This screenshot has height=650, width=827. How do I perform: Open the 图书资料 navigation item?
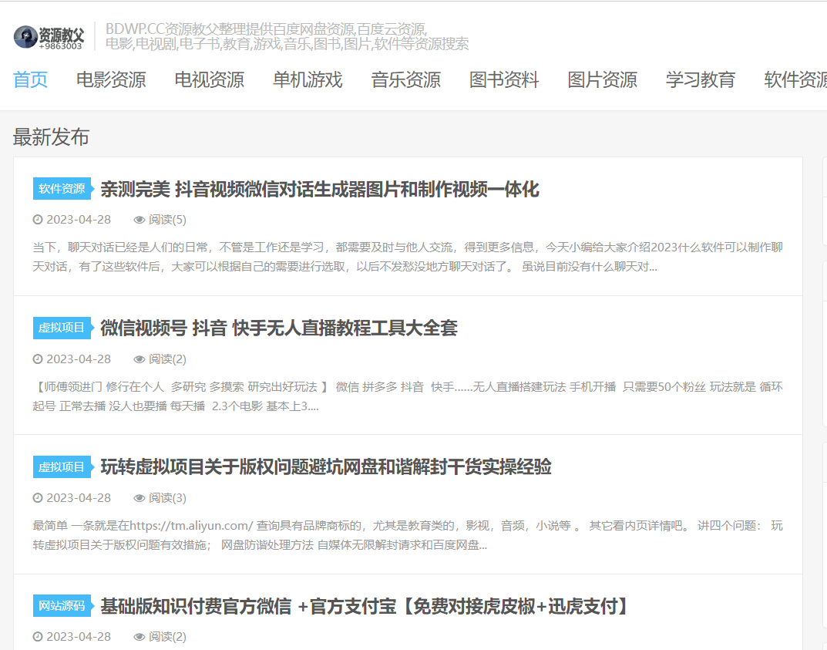504,79
